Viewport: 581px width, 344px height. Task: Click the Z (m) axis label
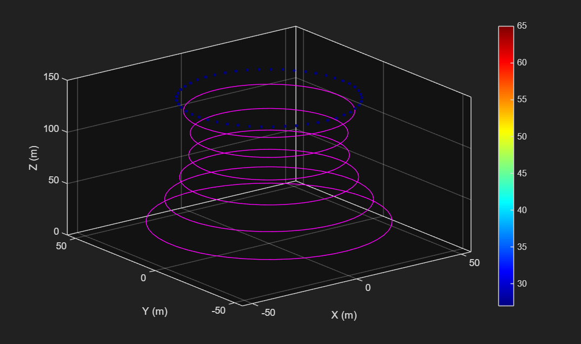(x=33, y=158)
